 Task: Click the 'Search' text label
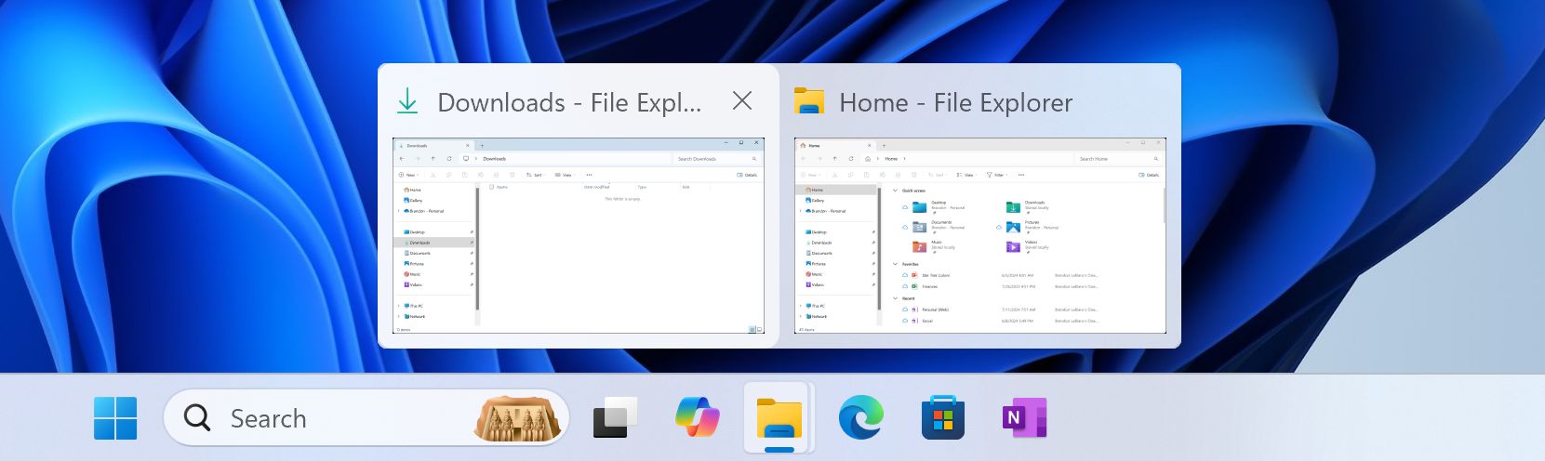268,418
